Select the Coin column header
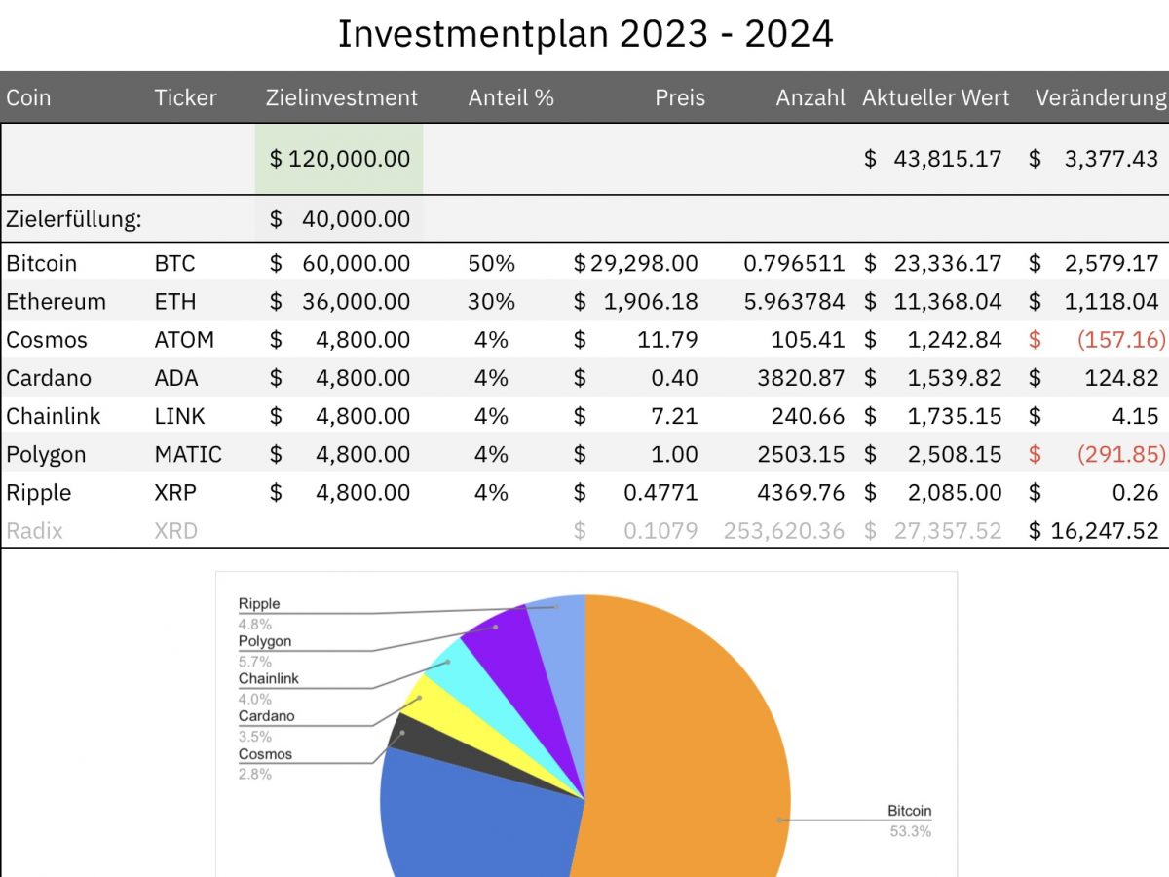Image resolution: width=1169 pixels, height=877 pixels. click(x=28, y=97)
